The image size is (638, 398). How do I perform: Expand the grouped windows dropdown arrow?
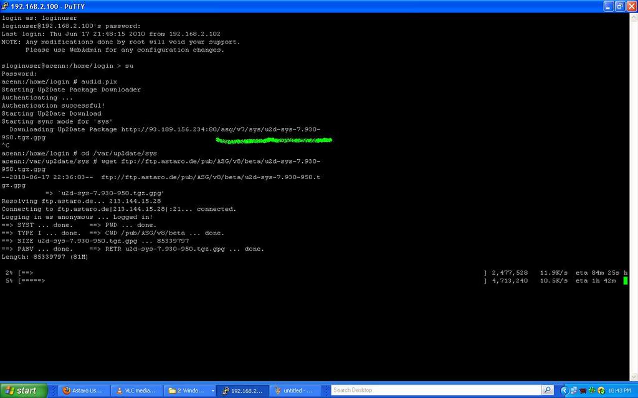pyautogui.click(x=212, y=391)
